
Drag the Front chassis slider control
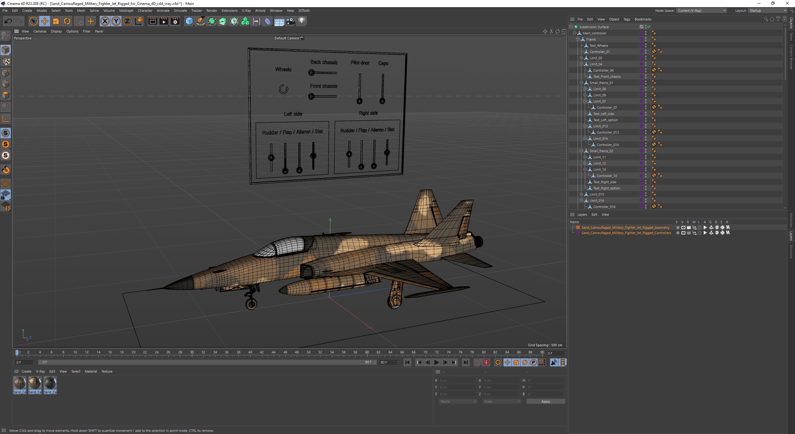pos(311,96)
